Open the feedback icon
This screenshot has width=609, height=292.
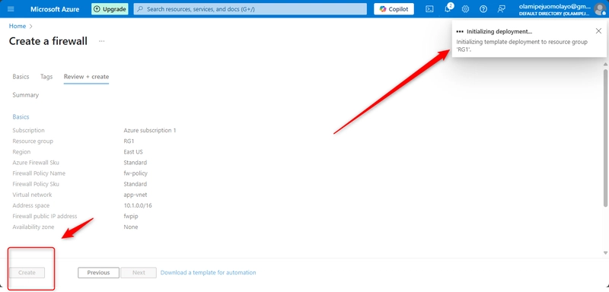pos(502,9)
